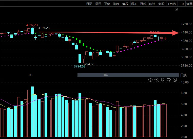Switch to 多股 multi-stock view

tap(162, 4)
